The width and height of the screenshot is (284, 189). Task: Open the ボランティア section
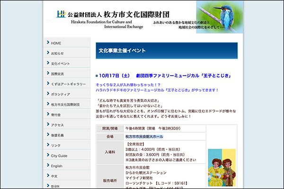point(61,94)
